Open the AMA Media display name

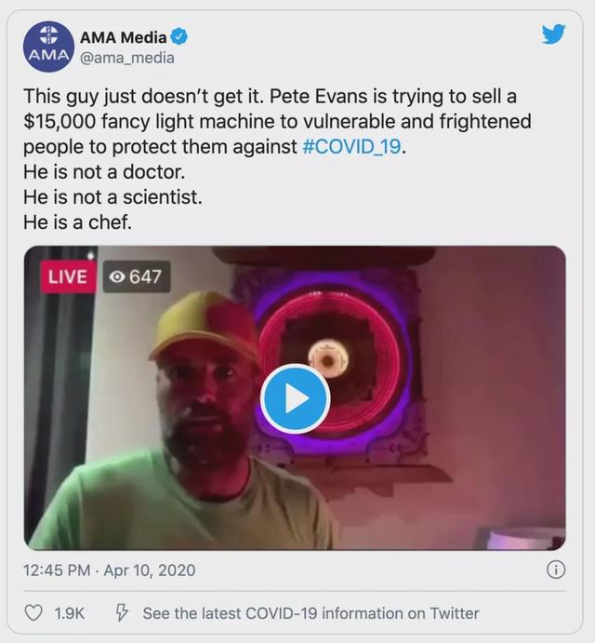(x=124, y=37)
